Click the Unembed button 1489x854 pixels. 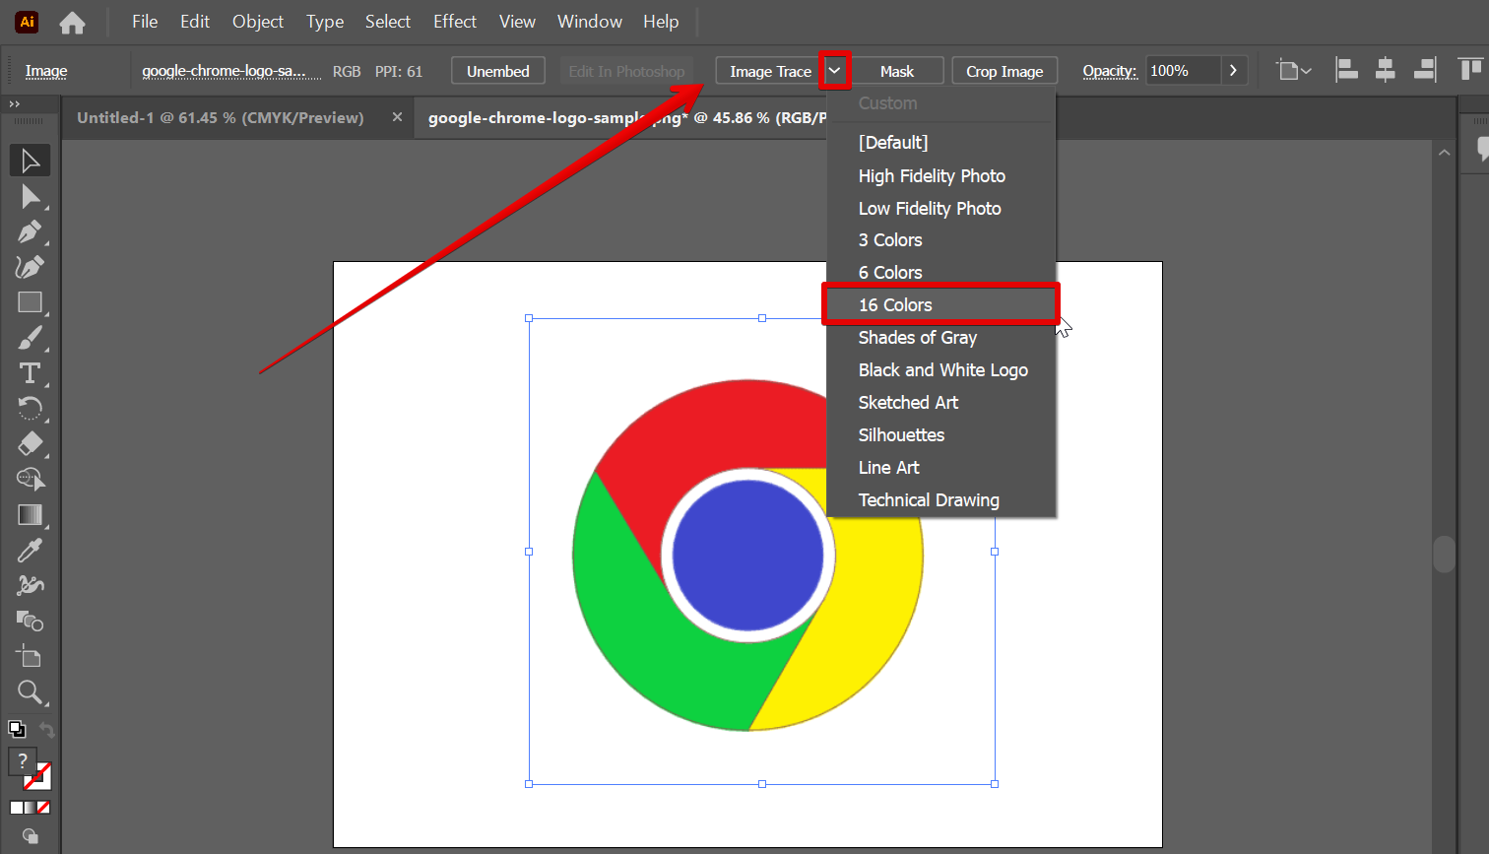[x=497, y=71]
